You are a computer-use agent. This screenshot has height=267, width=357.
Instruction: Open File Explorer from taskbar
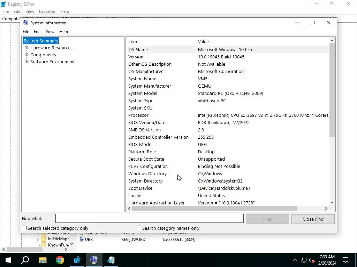[x=43, y=260]
